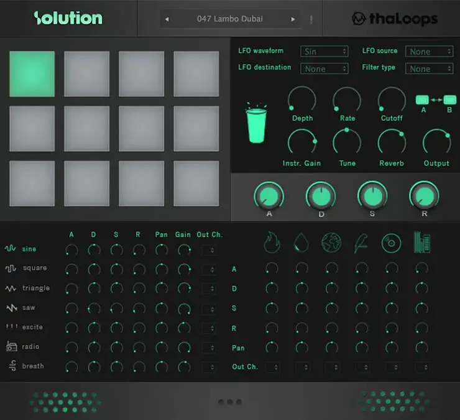Image resolution: width=460 pixels, height=420 pixels.
Task: Click the square waveform icon
Action: [x=11, y=268]
